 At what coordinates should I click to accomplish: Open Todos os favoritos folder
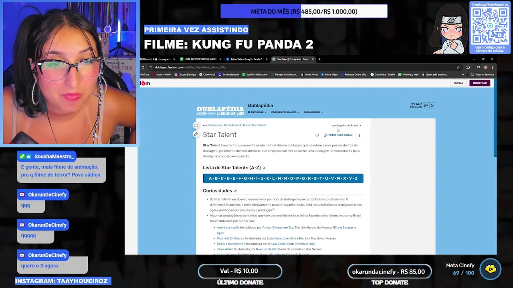482,74
